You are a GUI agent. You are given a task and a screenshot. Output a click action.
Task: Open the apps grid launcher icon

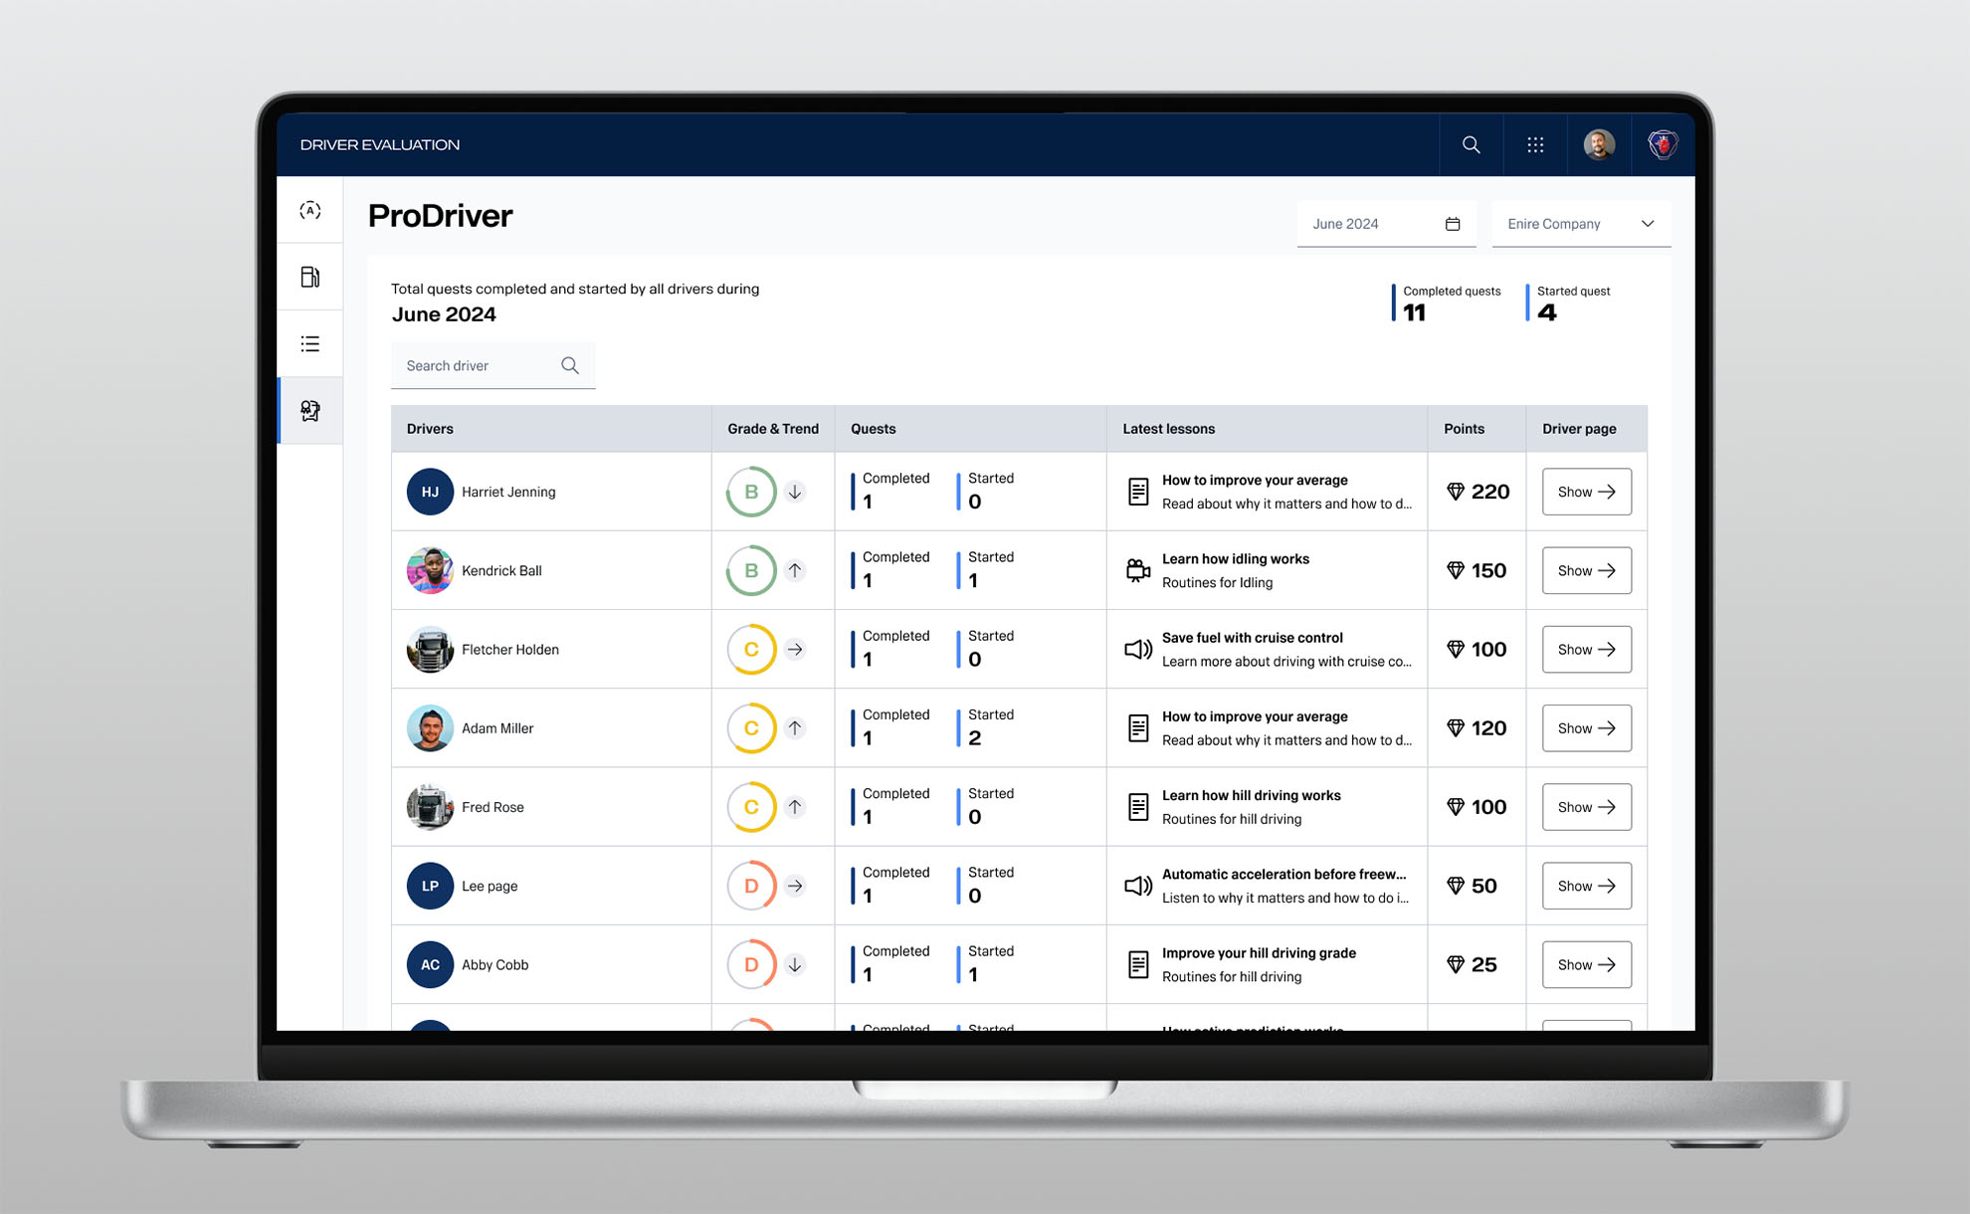[x=1535, y=144]
